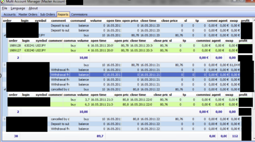This screenshot has height=142, width=255.
Task: Open the About menu
Action: pyautogui.click(x=33, y=8)
